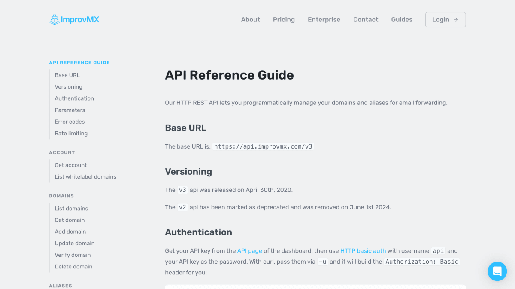Go to Verify domain entry
This screenshot has height=289, width=515.
pyautogui.click(x=73, y=255)
